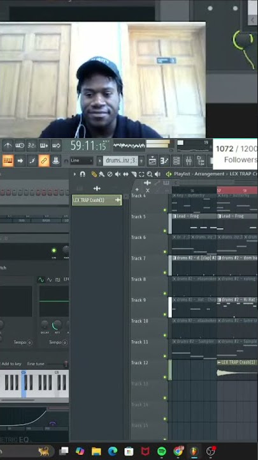Click bar 57 on the timeline
This screenshot has height=460, width=258.
tap(219, 190)
